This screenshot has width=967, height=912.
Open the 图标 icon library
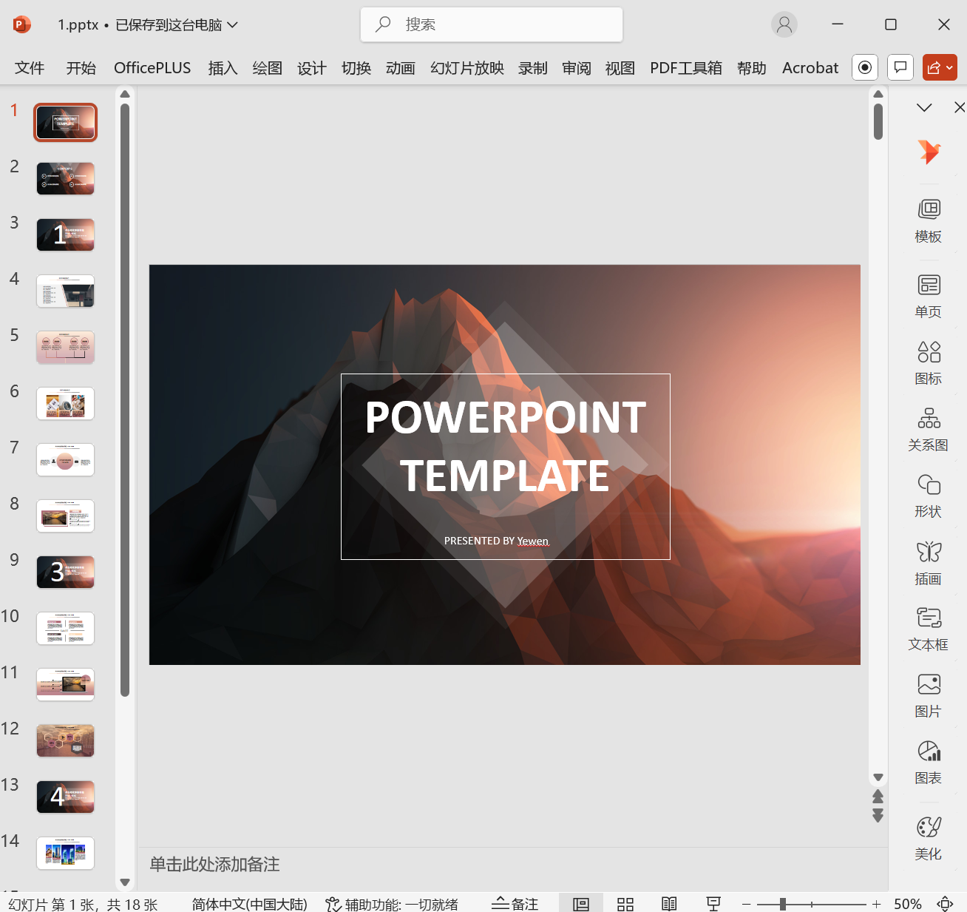tap(929, 352)
